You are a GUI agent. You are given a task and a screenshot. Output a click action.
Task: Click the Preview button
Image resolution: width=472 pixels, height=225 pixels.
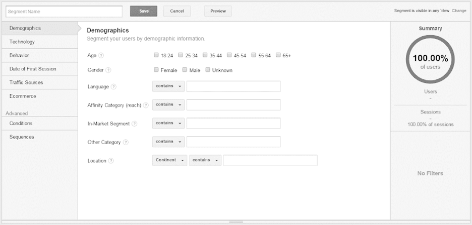tap(218, 11)
